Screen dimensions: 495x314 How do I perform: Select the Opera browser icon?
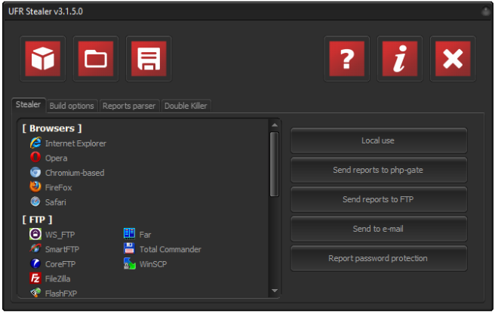pyautogui.click(x=35, y=157)
